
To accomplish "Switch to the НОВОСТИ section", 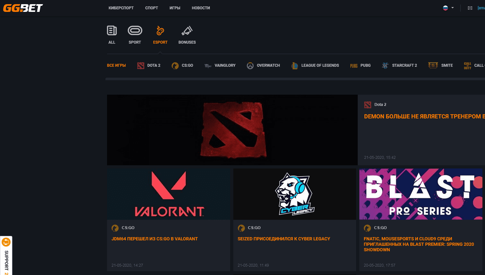I will pos(201,8).
